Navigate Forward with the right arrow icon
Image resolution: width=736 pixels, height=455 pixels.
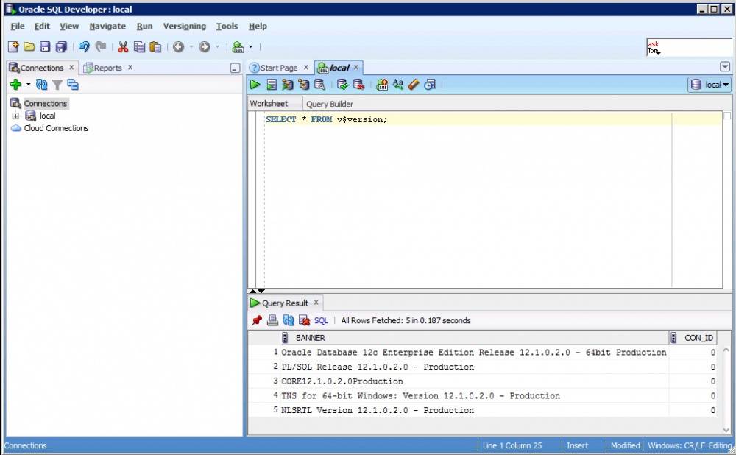[x=204, y=46]
